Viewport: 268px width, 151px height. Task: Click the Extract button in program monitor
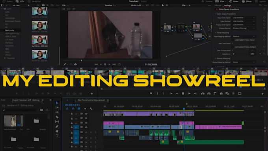(209, 93)
